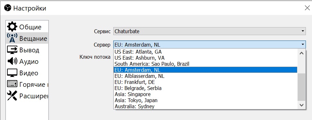The image size is (312, 120).
Task: Click the server list scroll down arrow
Action: pyautogui.click(x=301, y=105)
